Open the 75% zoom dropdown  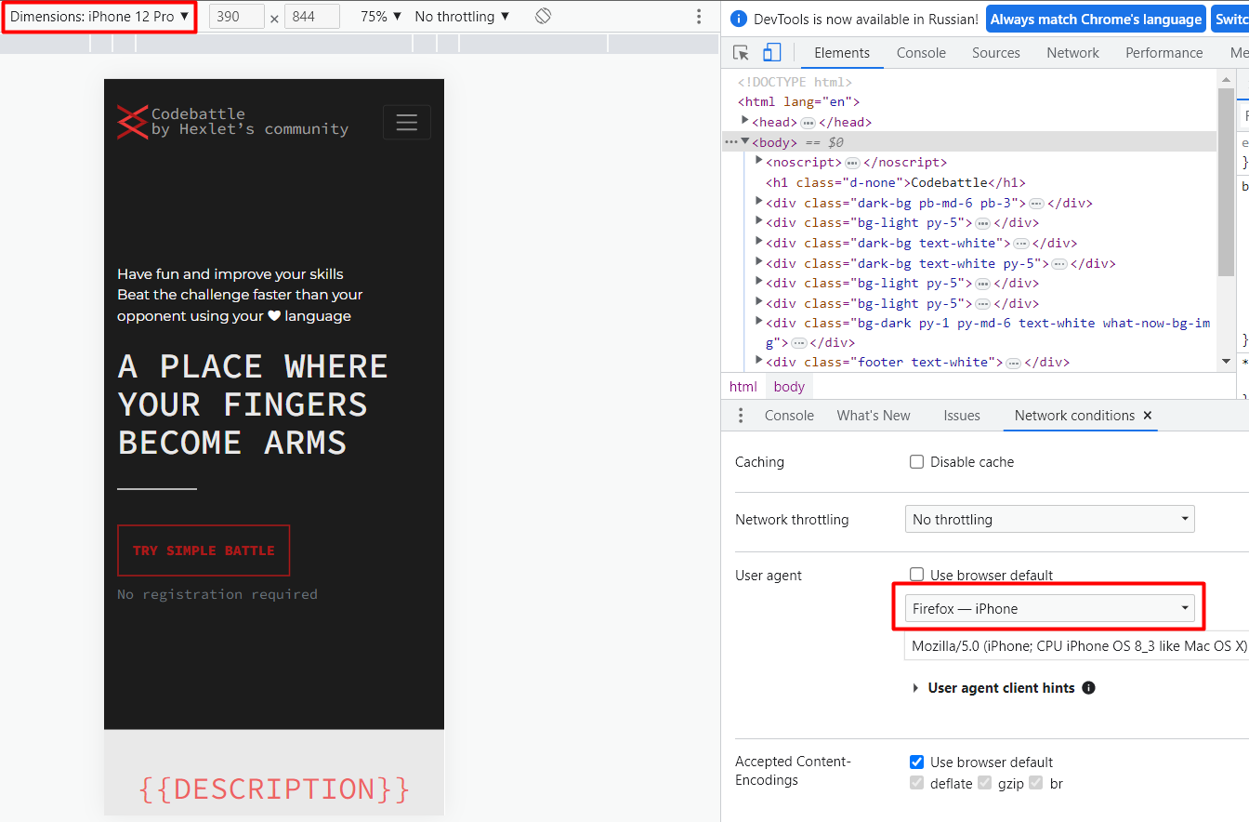tap(381, 17)
